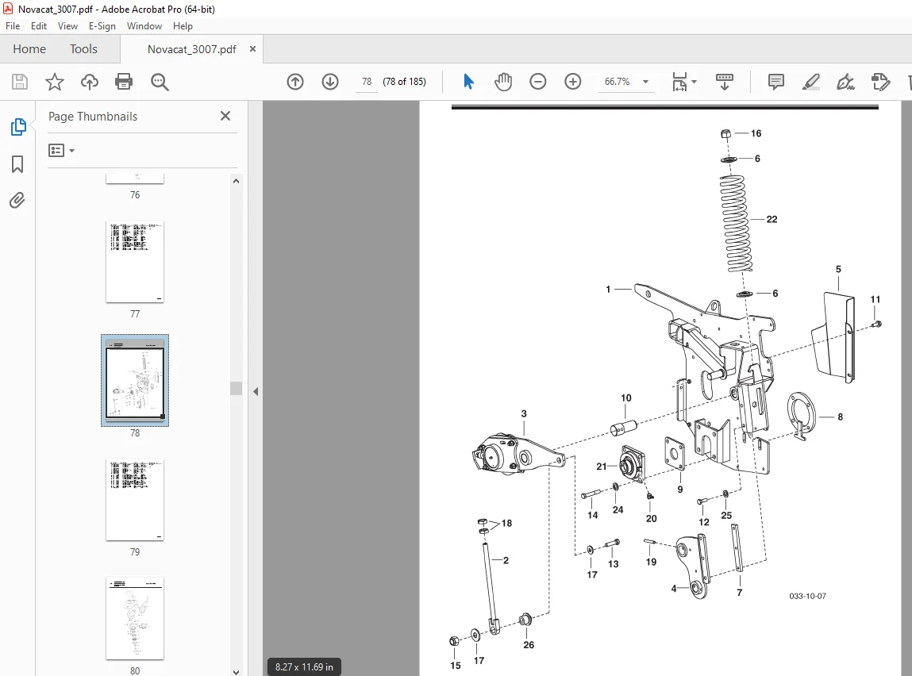Zoom in with plus icon

pos(573,82)
